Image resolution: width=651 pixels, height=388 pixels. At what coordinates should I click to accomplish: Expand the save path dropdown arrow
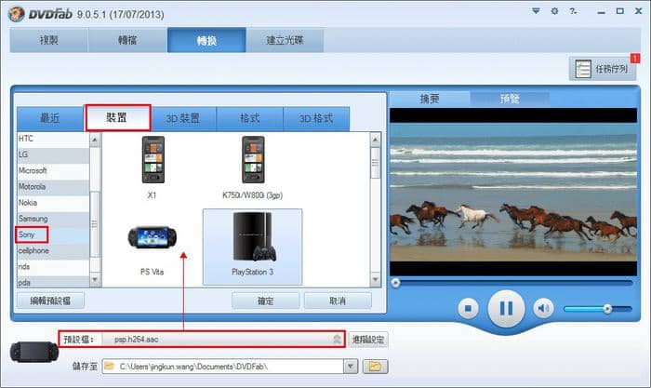[351, 367]
